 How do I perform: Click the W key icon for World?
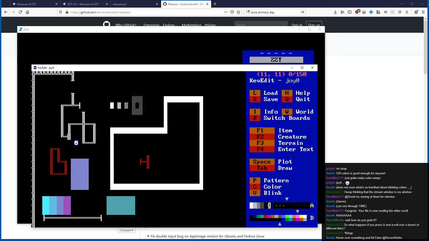point(287,112)
